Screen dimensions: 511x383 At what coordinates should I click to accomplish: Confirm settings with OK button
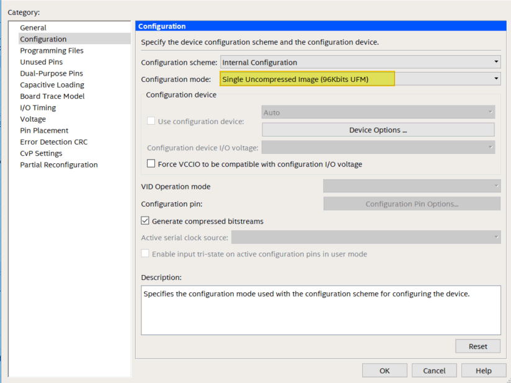pyautogui.click(x=384, y=371)
